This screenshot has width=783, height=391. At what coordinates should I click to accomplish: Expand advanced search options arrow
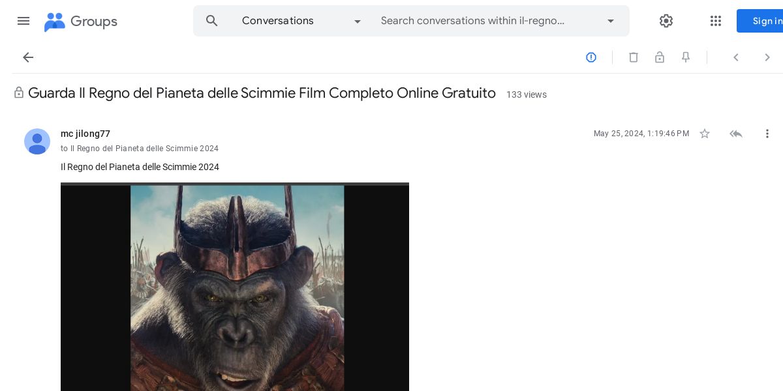[611, 21]
